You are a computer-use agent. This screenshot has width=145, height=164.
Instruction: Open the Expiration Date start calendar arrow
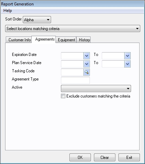point(86,56)
